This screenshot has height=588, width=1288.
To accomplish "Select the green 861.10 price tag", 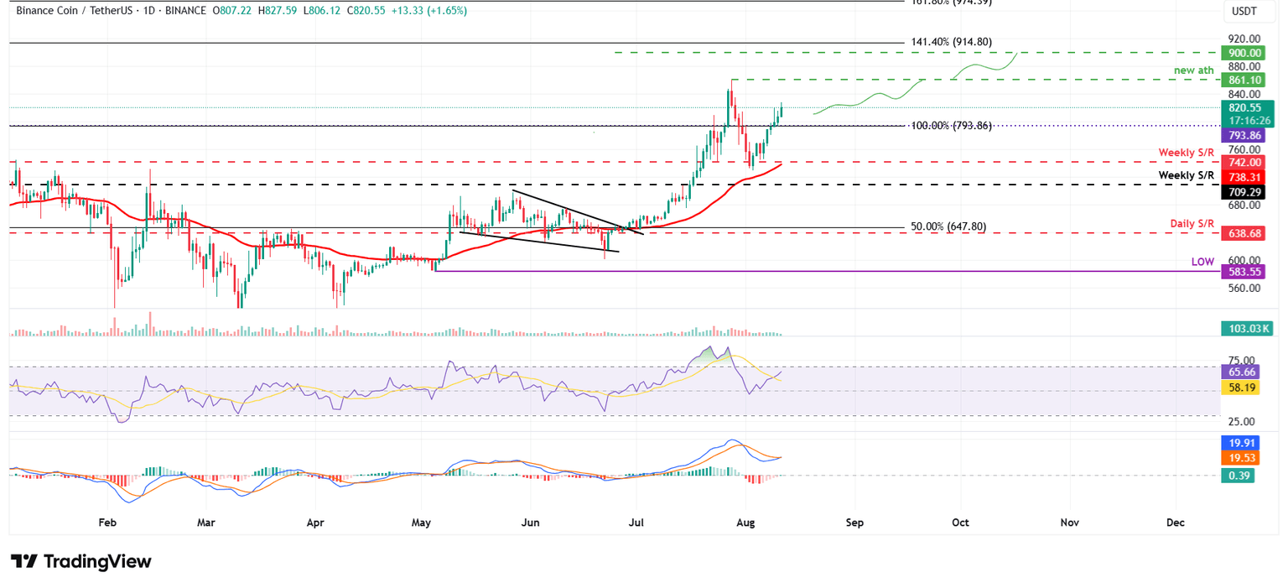I will coord(1249,80).
